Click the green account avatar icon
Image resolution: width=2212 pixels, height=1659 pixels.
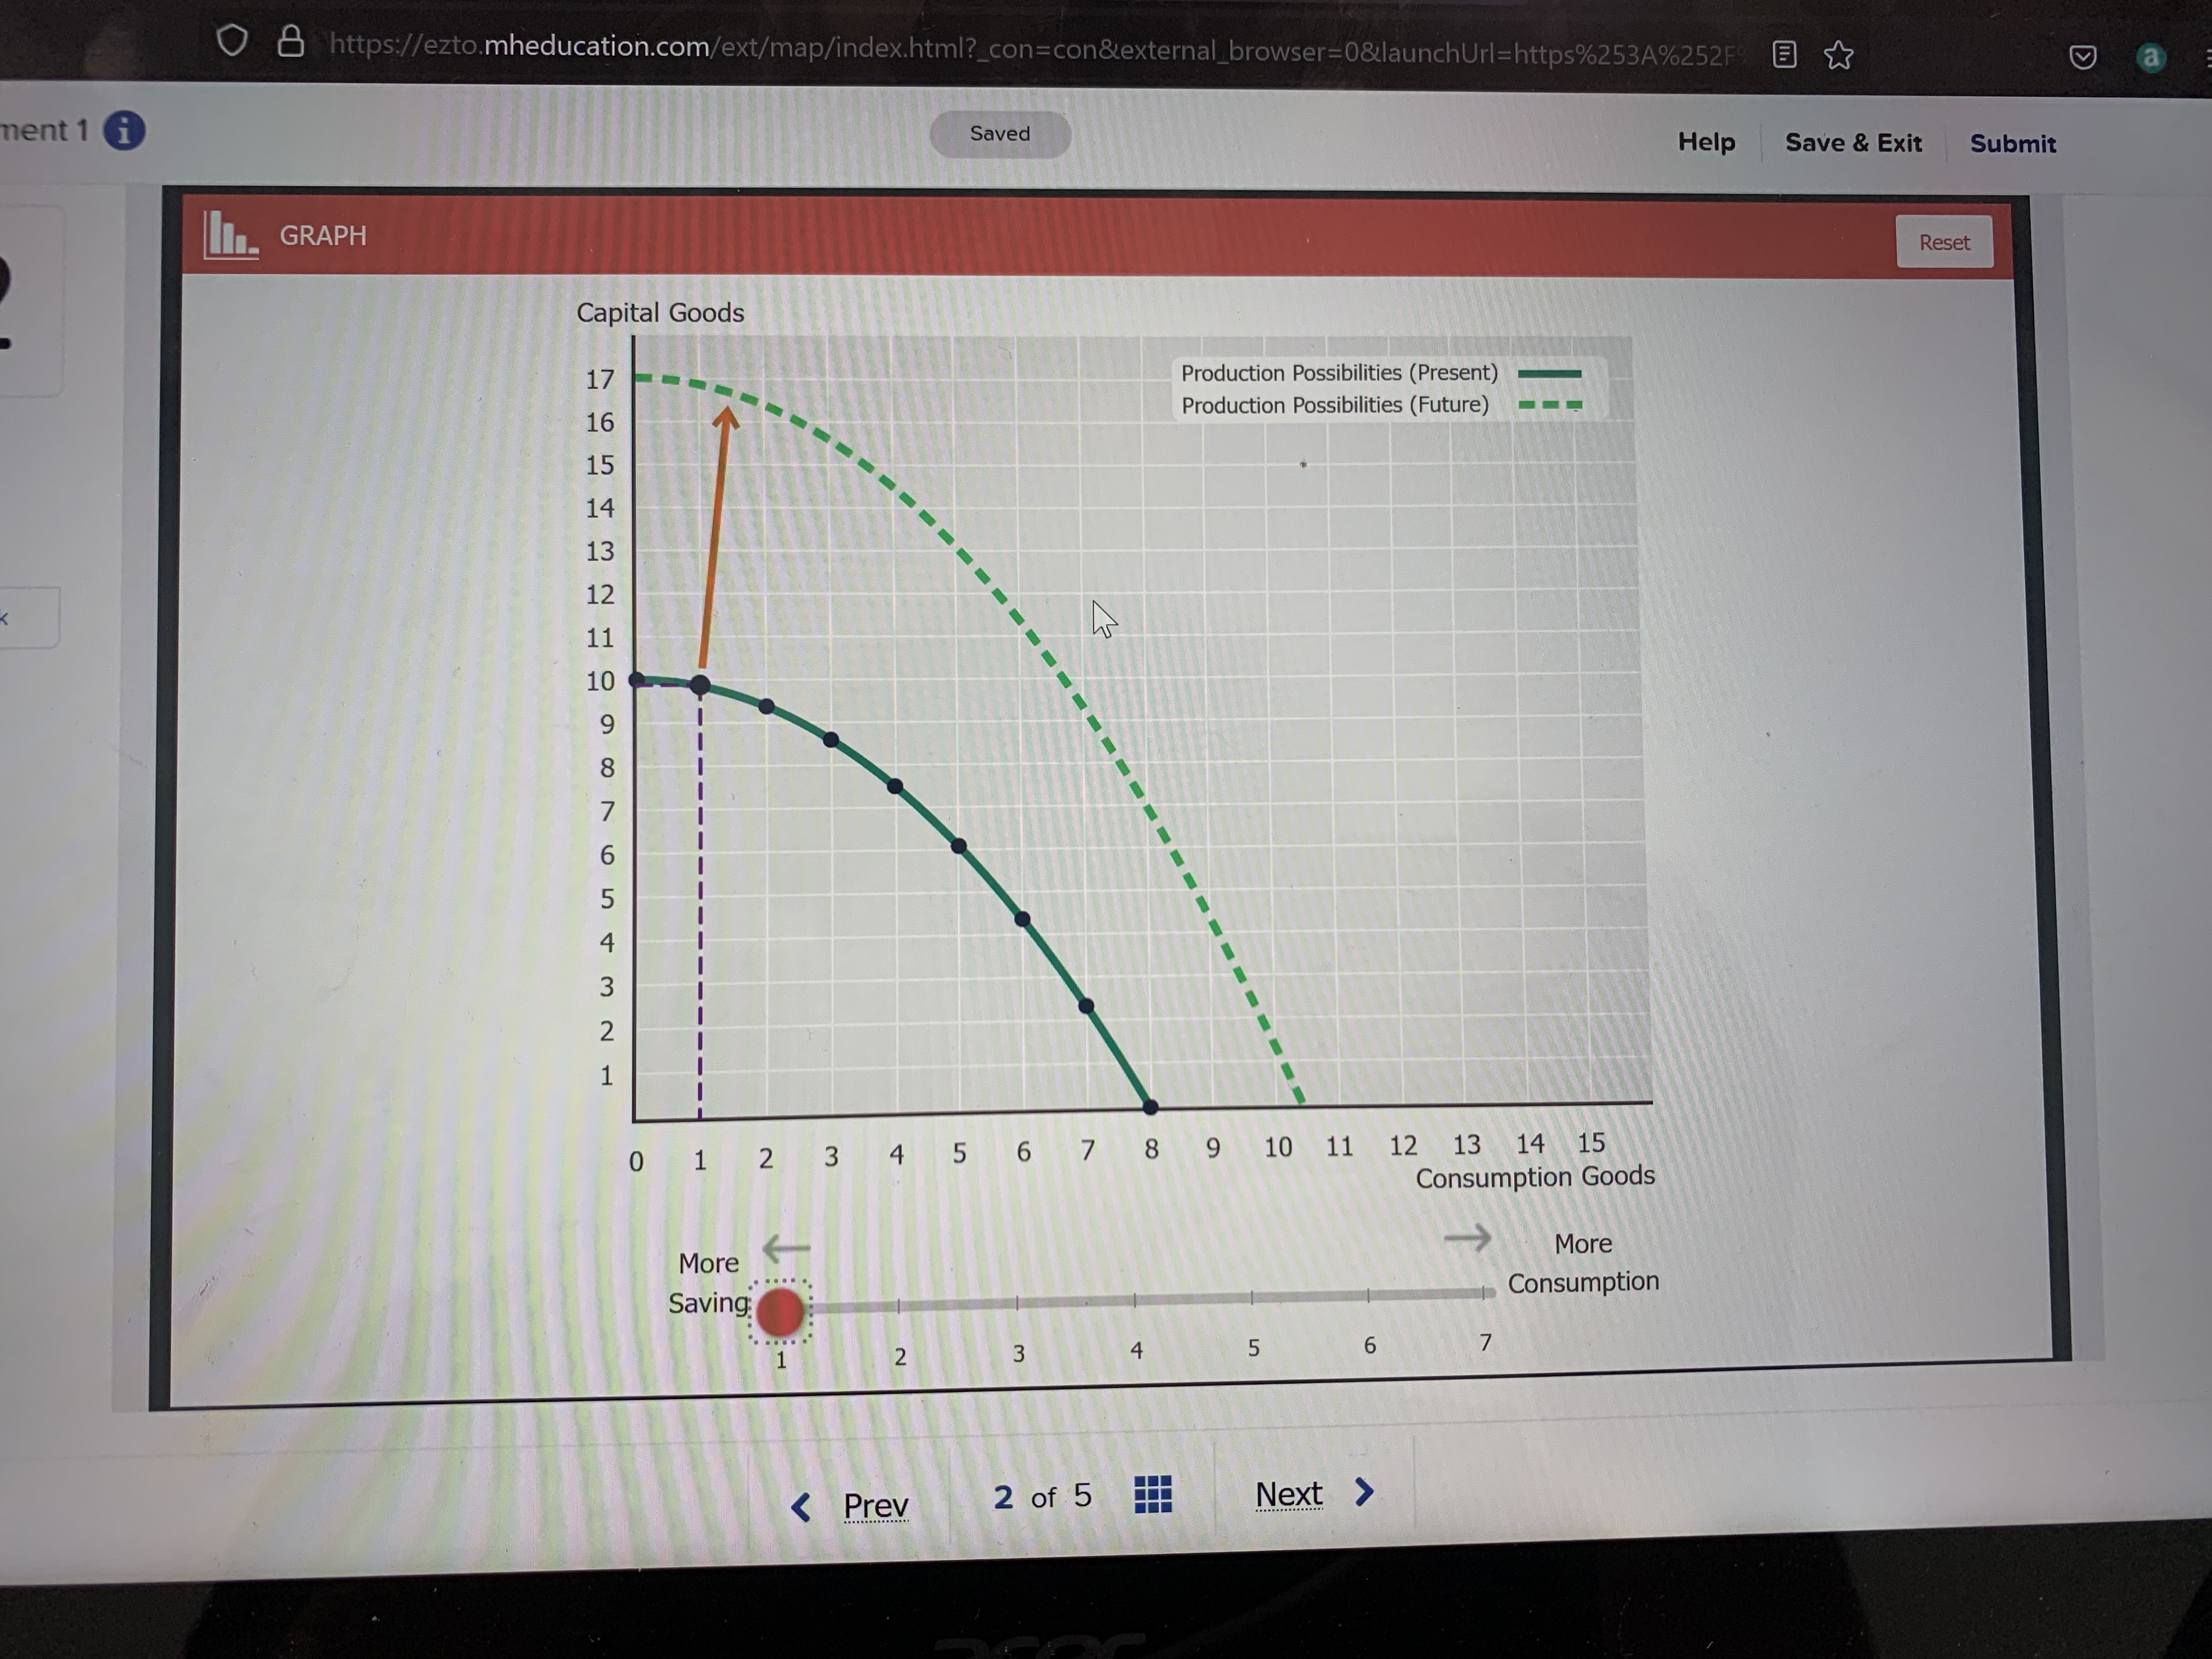click(2150, 57)
